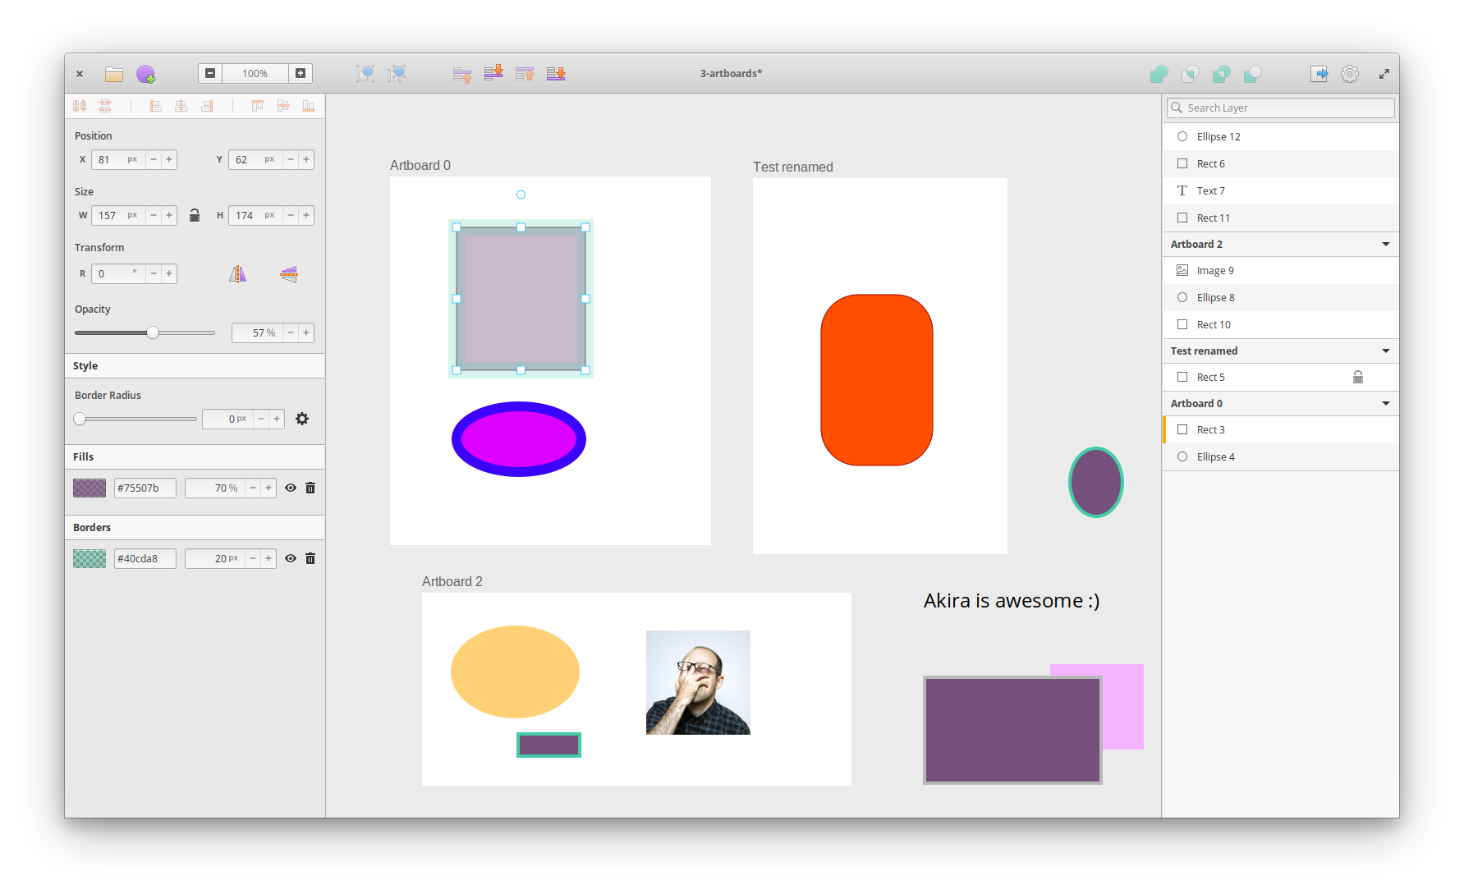Collapse the Artboard 0 layer group
The width and height of the screenshot is (1464, 894).
(1385, 403)
